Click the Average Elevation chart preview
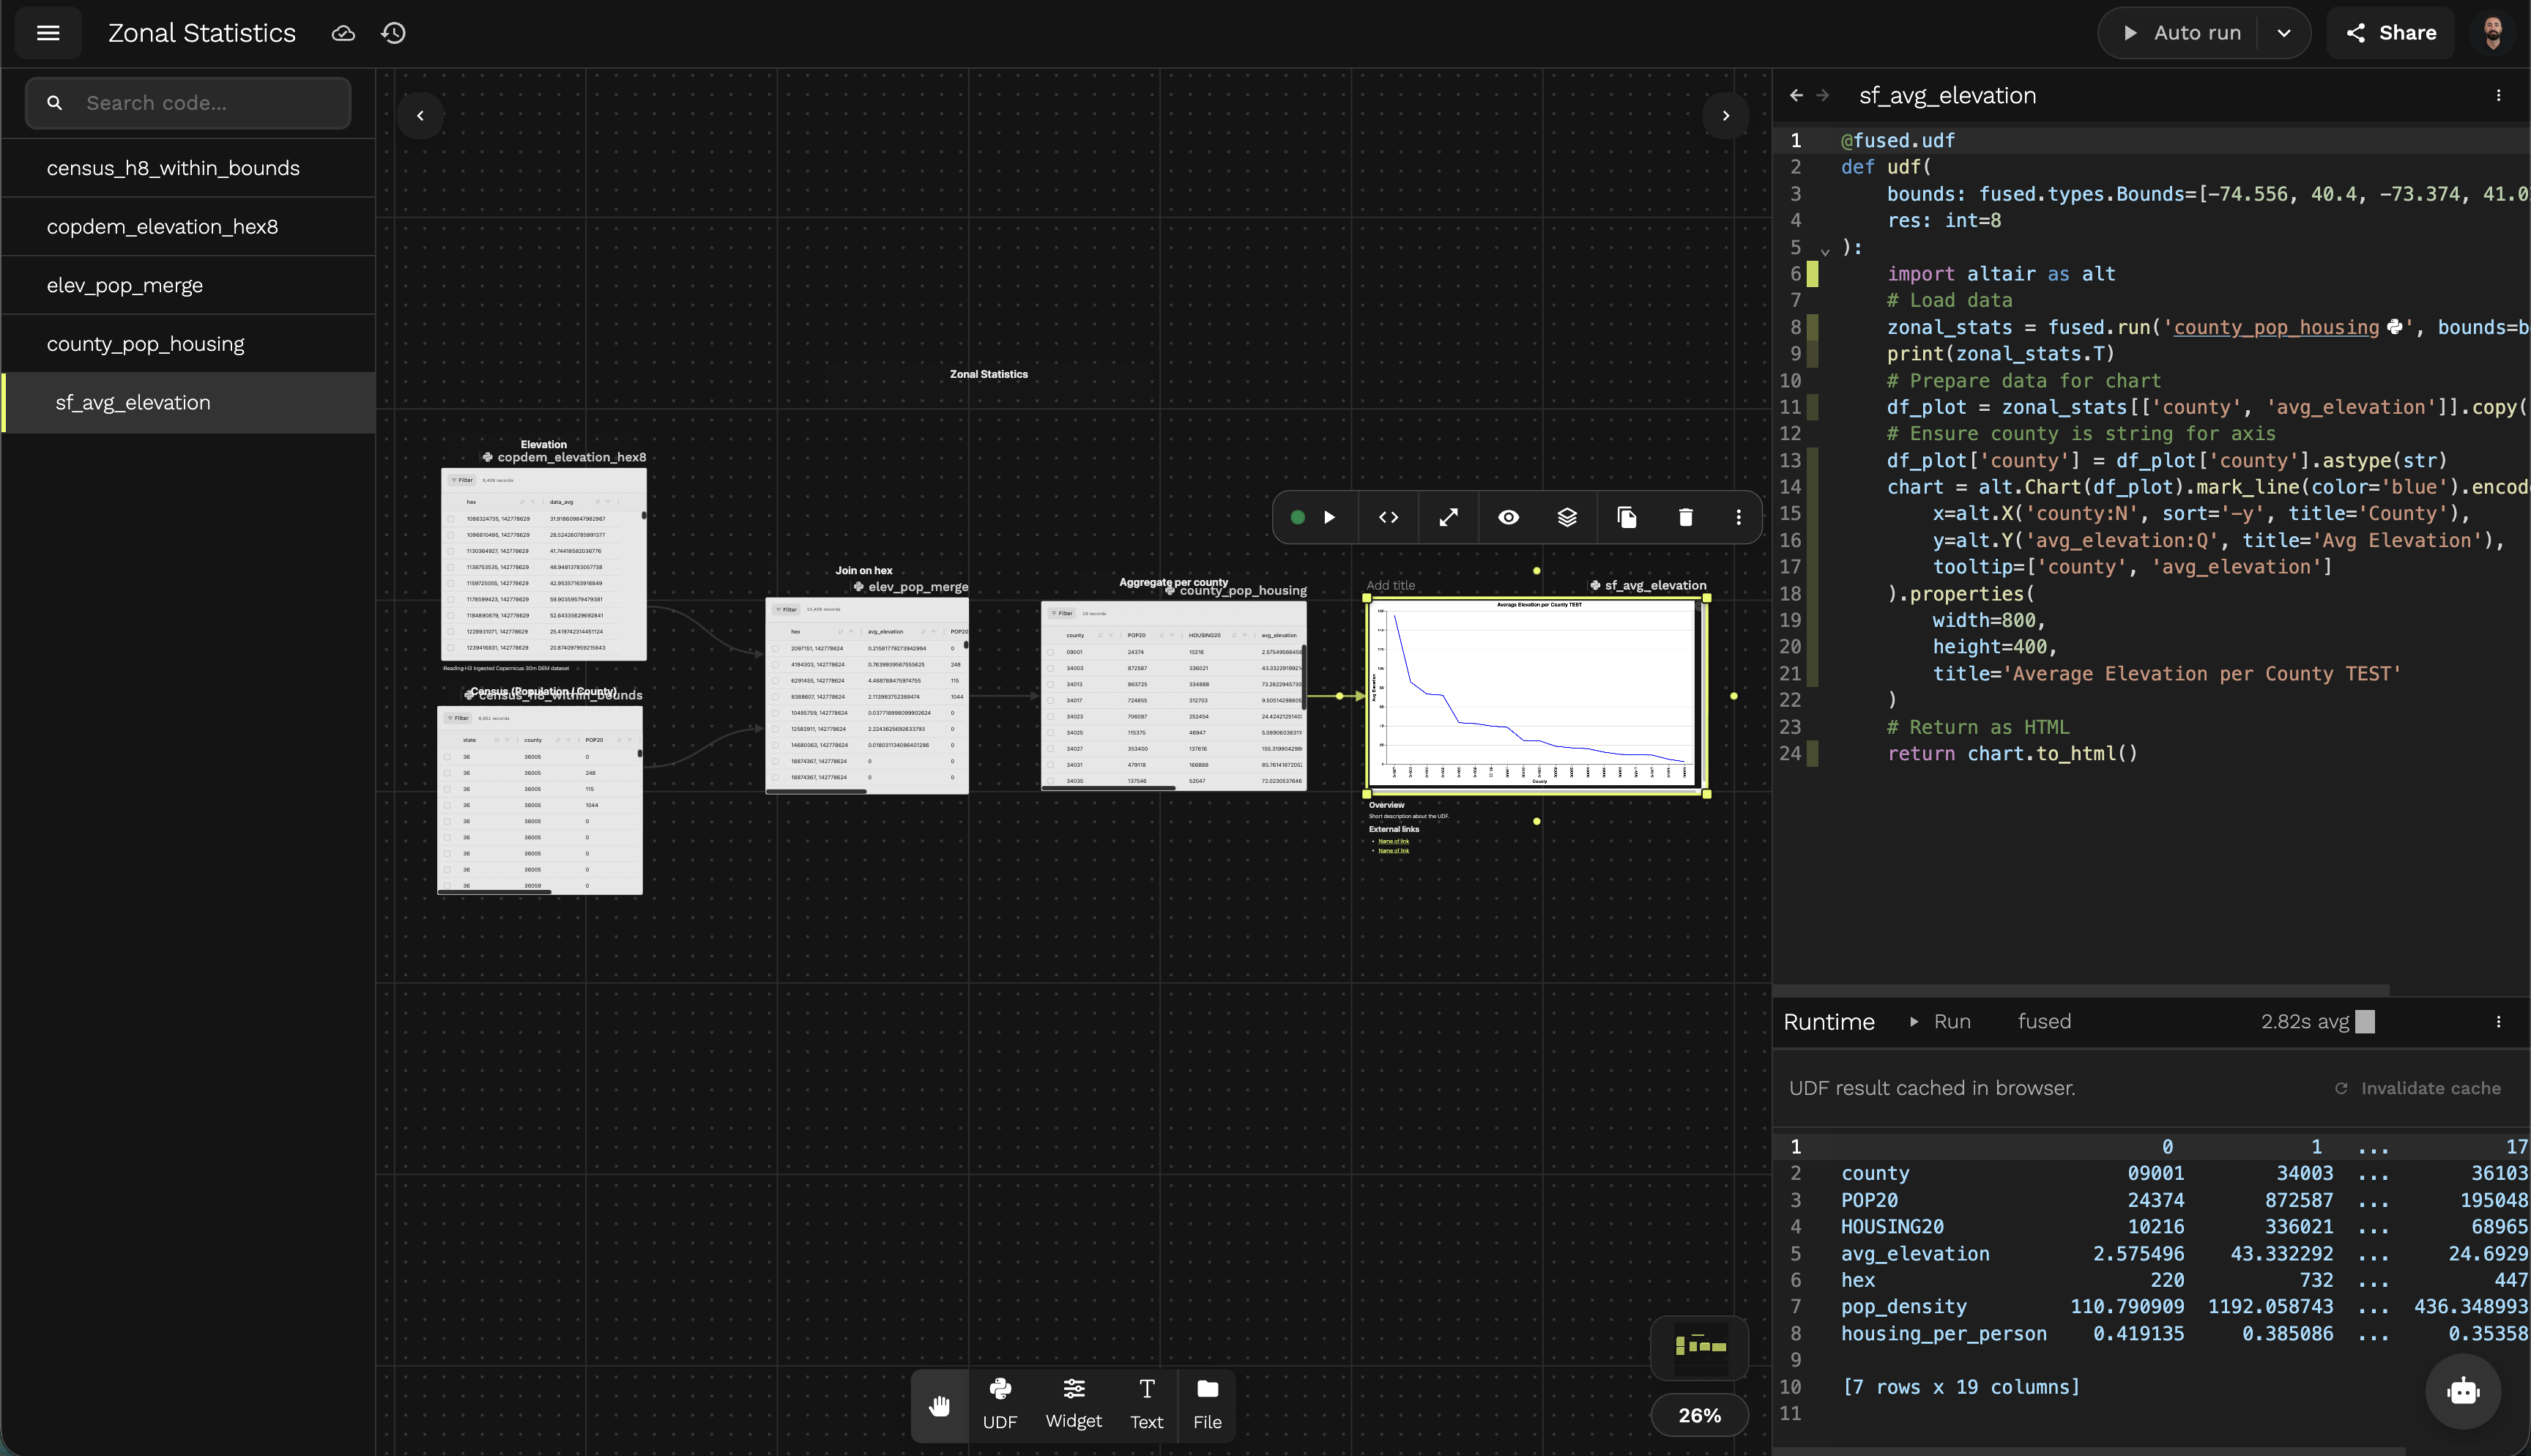 coord(1536,694)
